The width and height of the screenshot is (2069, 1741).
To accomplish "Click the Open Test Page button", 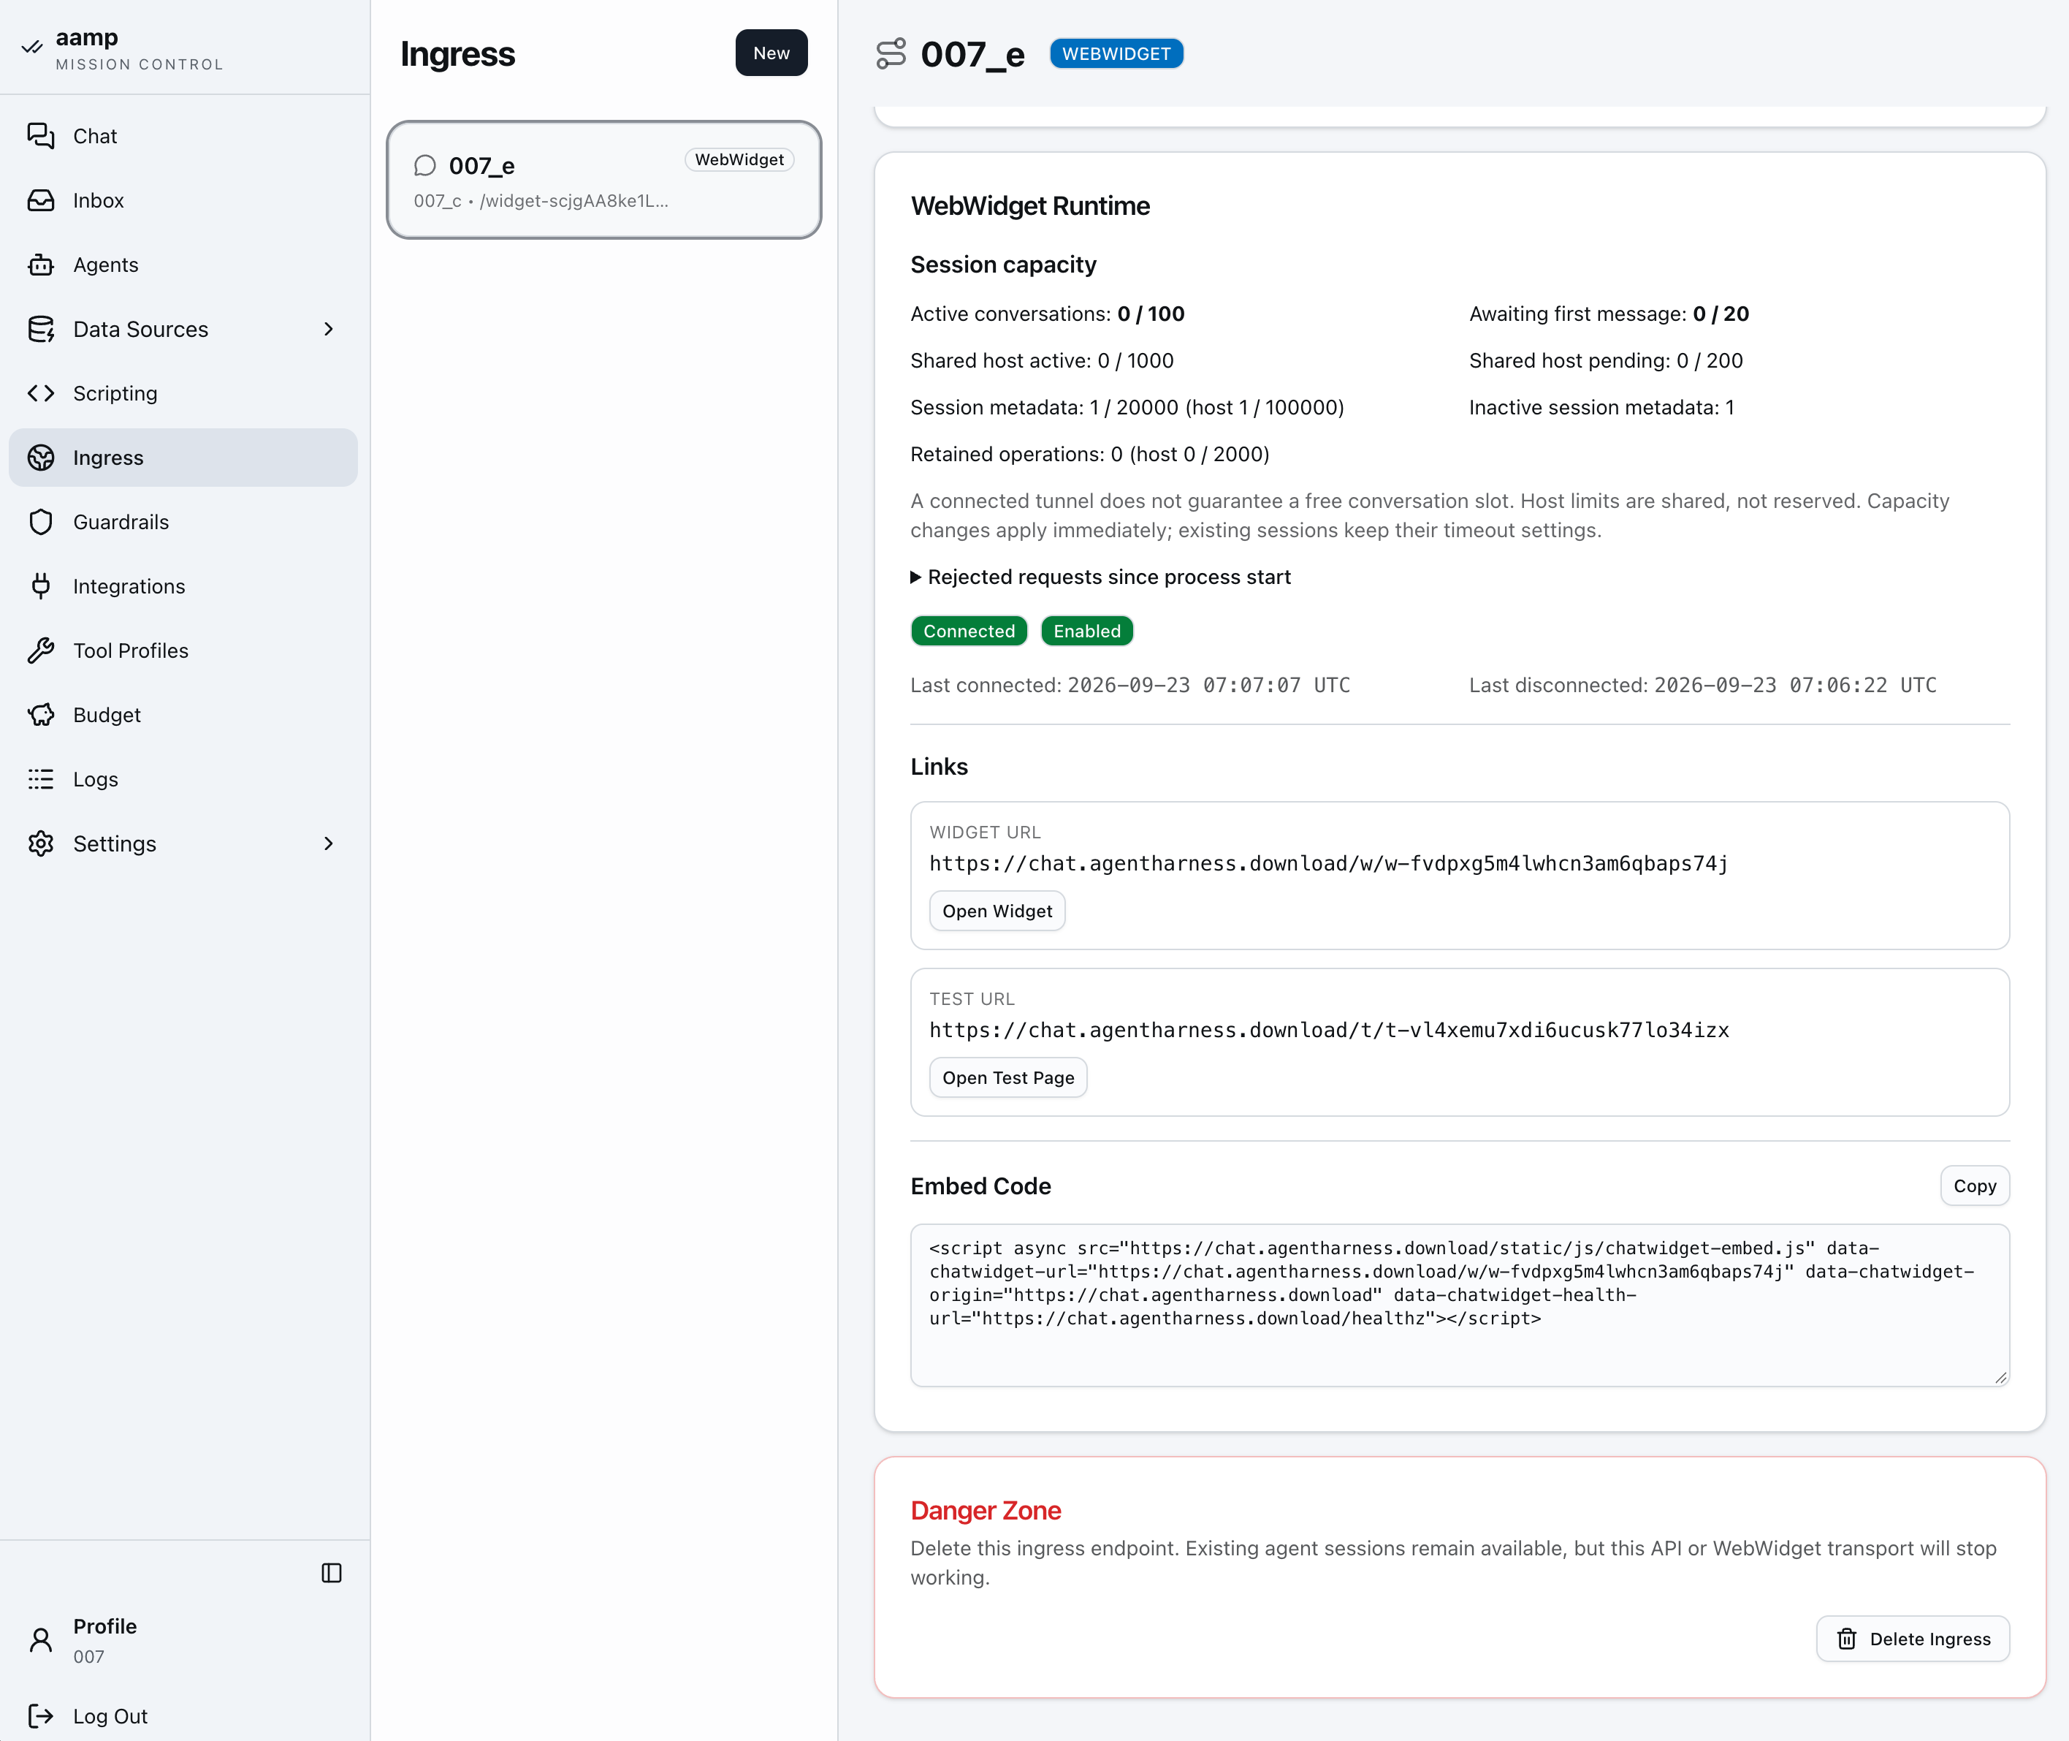I will click(1008, 1078).
